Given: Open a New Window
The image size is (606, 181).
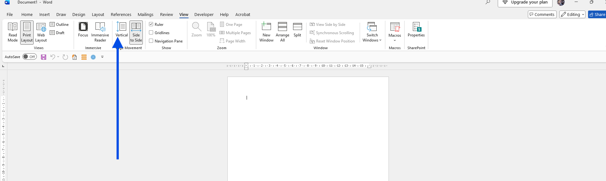Looking at the screenshot, I should click(x=266, y=32).
